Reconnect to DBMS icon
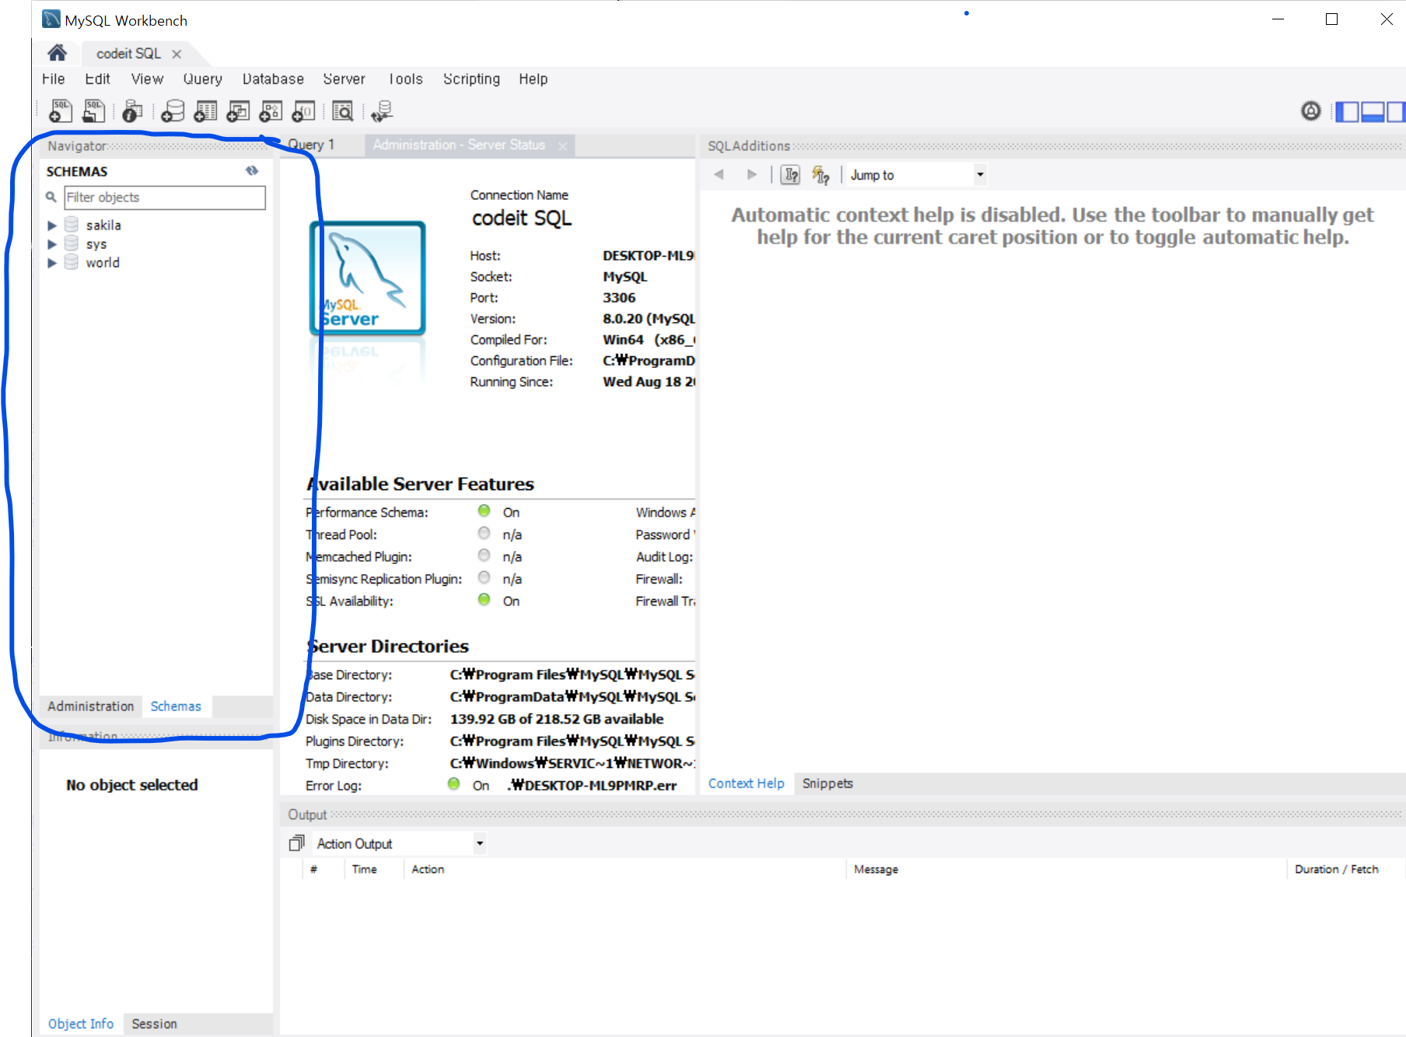This screenshot has width=1406, height=1037. point(382,111)
